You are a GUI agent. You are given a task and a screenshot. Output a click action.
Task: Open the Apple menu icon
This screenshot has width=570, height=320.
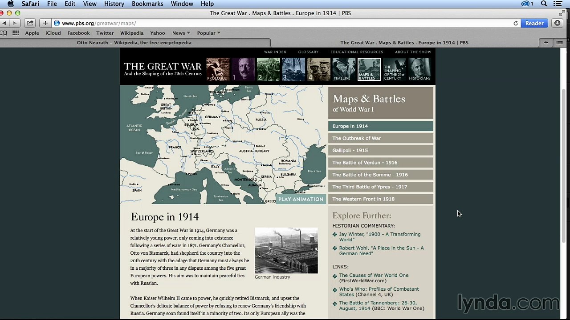tap(10, 4)
